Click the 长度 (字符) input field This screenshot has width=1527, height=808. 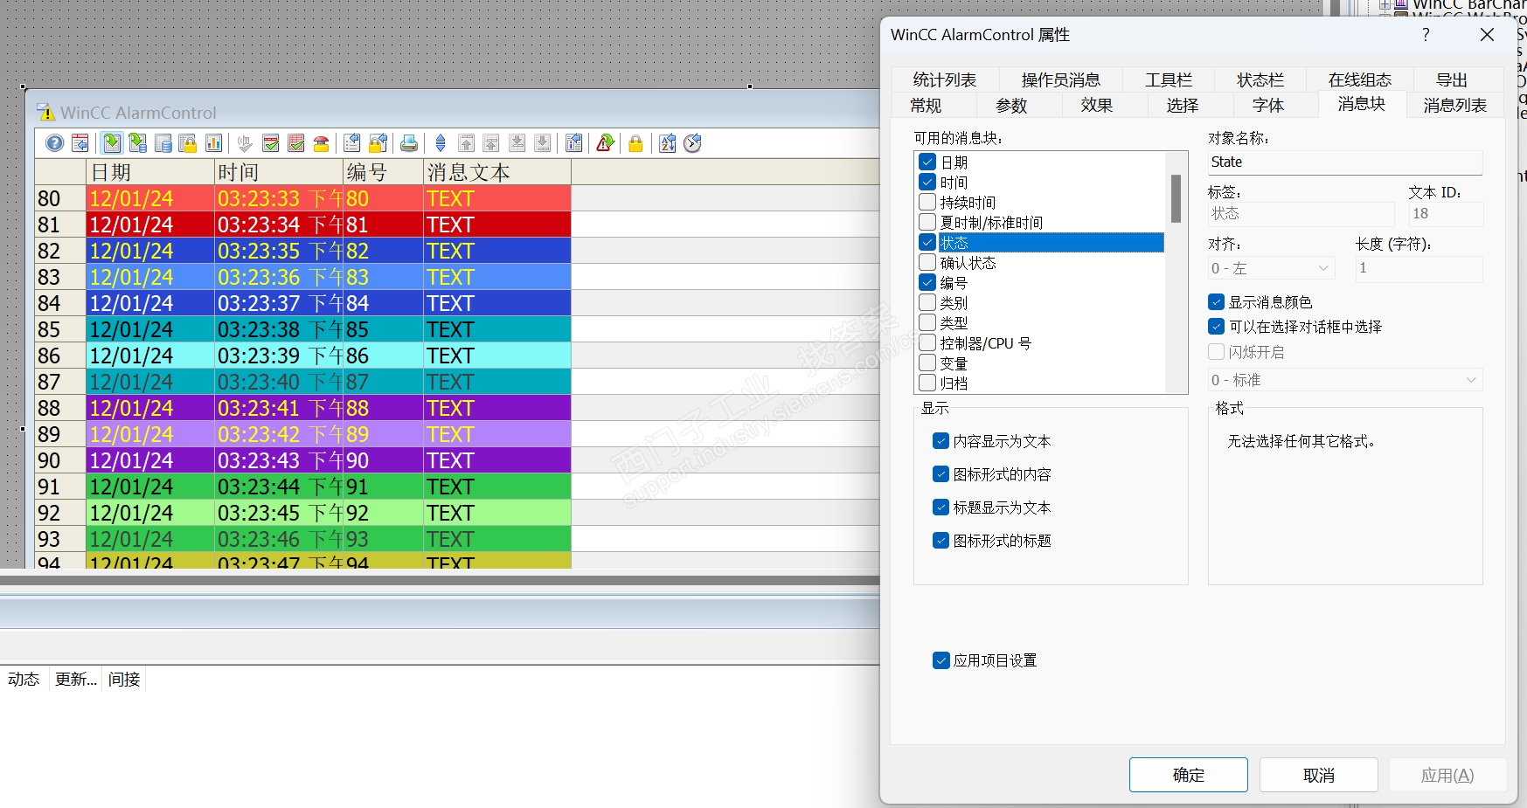(1419, 268)
